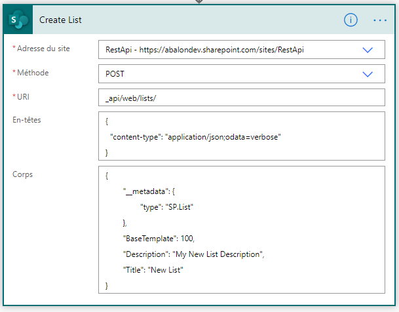Expand the Méthode dropdown arrow
Screen dimensions: 399x312
click(x=368, y=74)
